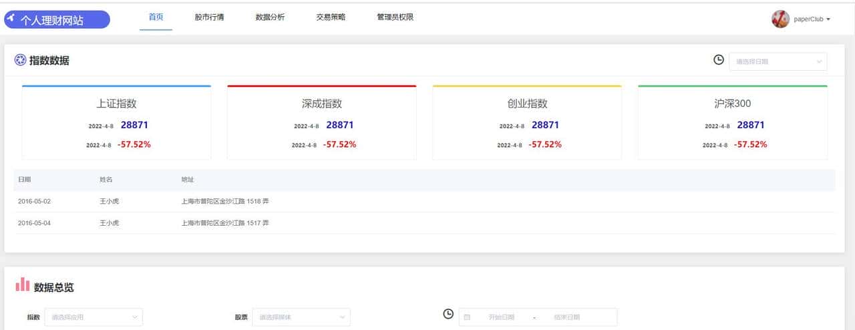Click the 28871 value in 上证指数 card

tap(134, 125)
